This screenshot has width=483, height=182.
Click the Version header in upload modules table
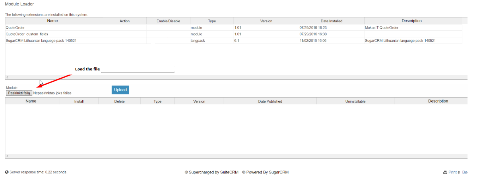coord(199,101)
